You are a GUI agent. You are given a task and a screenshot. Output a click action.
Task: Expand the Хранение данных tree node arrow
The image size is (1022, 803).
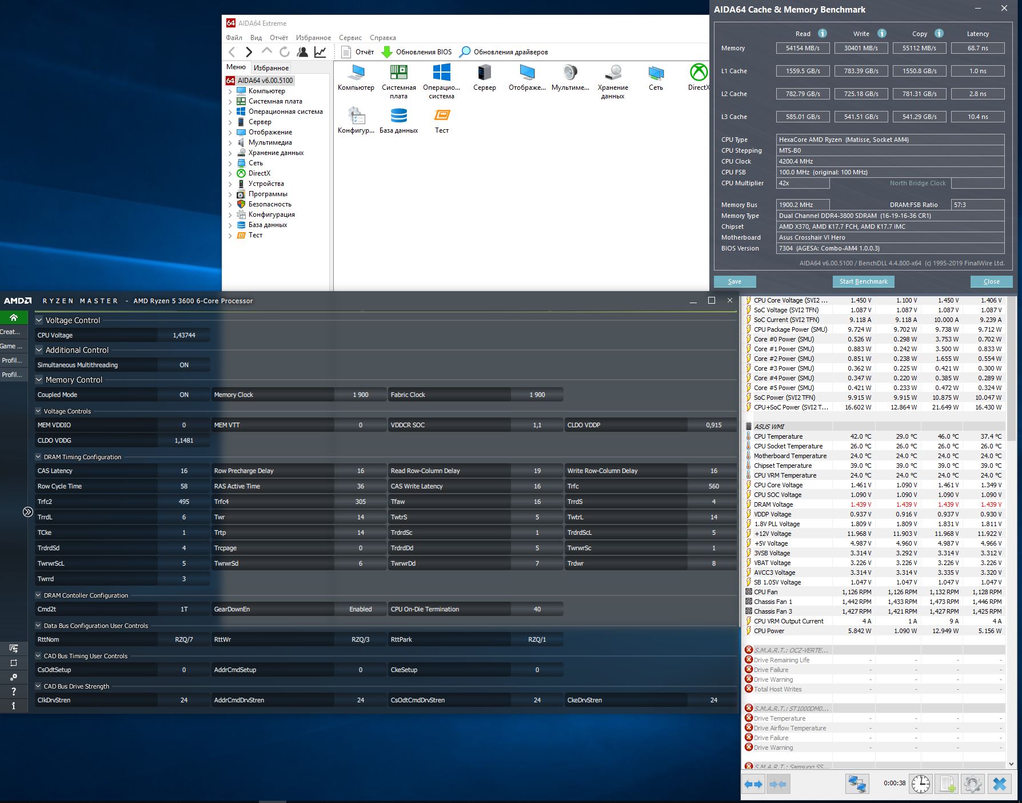click(230, 153)
